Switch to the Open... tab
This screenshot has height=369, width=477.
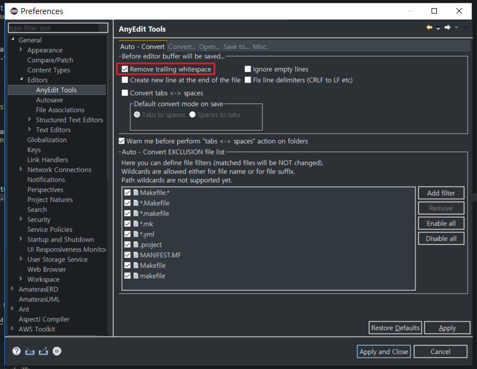point(210,47)
